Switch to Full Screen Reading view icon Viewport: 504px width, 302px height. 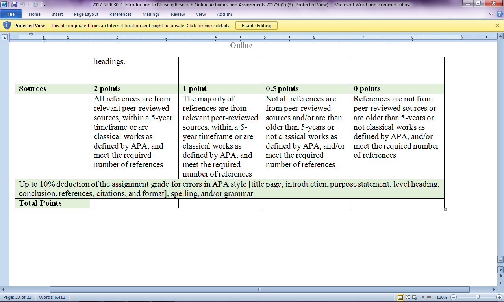click(408, 297)
